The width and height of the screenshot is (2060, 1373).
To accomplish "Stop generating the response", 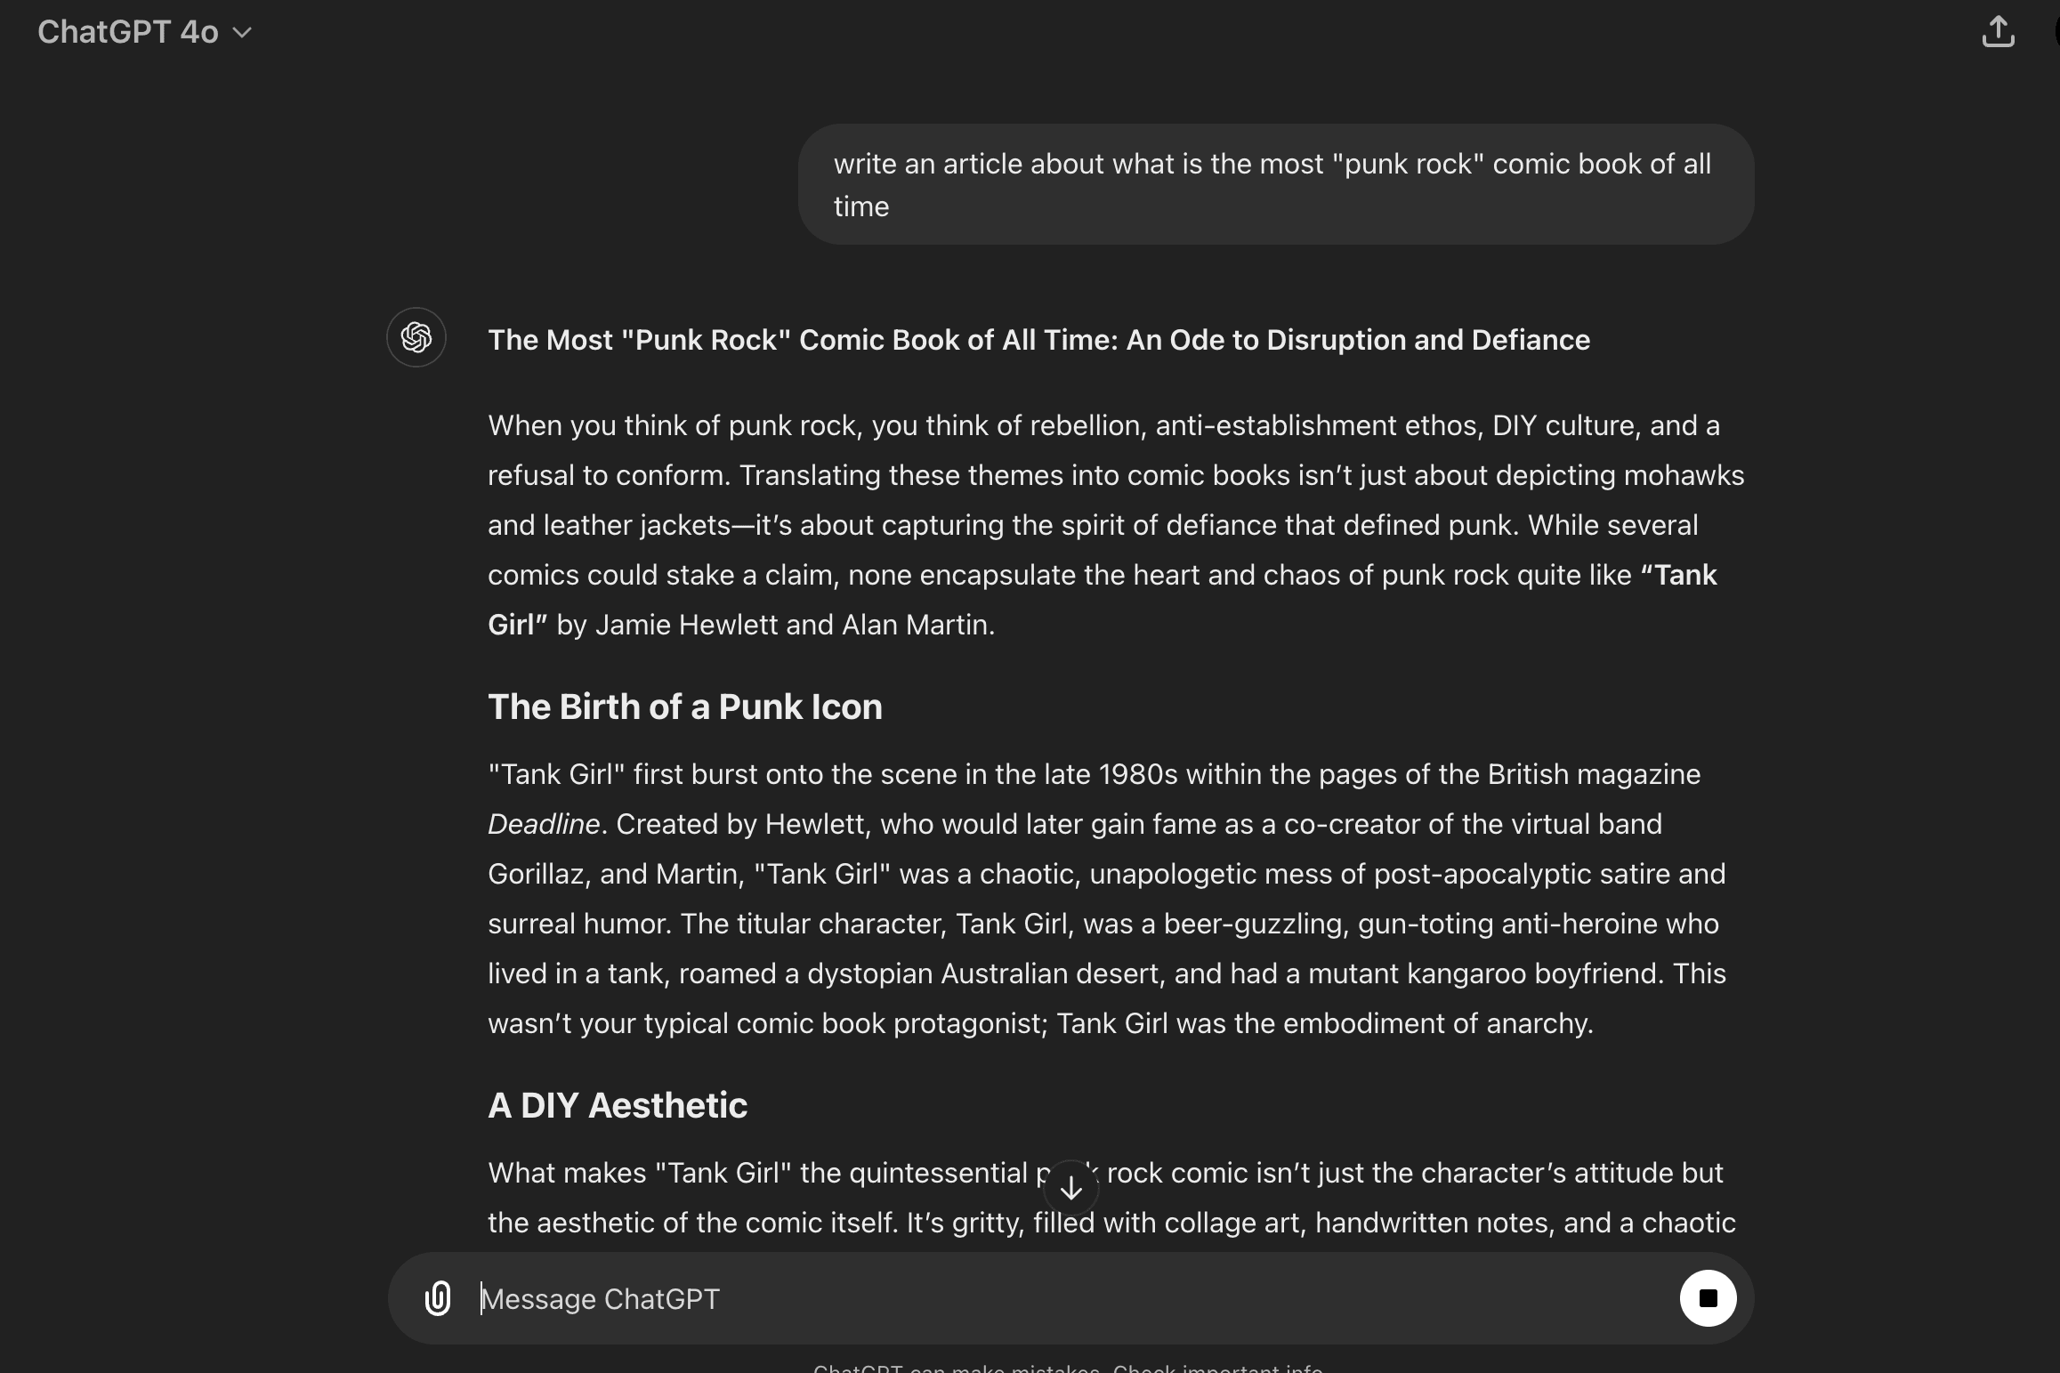I will pos(1708,1298).
